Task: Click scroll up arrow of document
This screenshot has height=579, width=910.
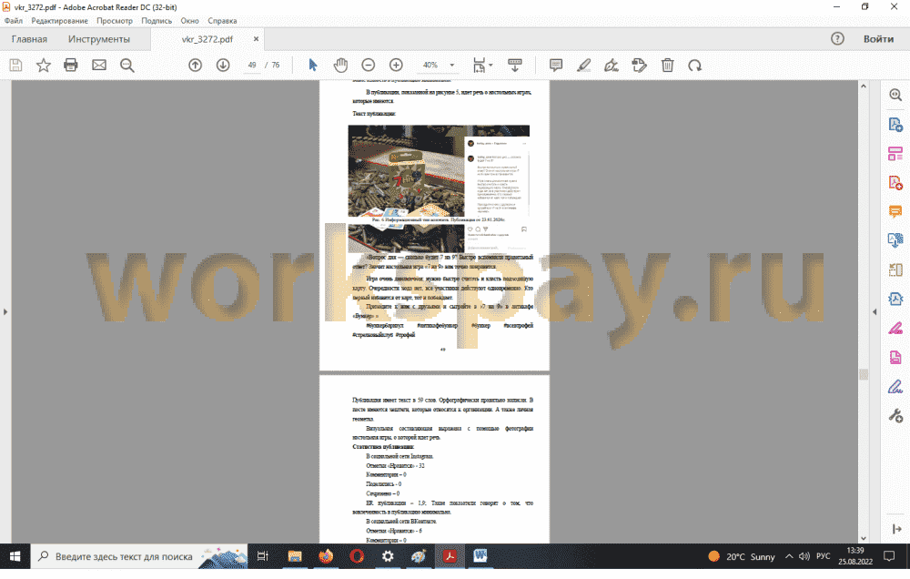Action: 863,86
